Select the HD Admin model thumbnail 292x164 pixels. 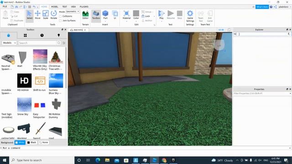24,81
